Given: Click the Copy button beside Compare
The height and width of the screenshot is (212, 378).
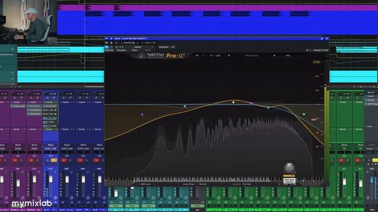Looking at the screenshot, I should [134, 50].
